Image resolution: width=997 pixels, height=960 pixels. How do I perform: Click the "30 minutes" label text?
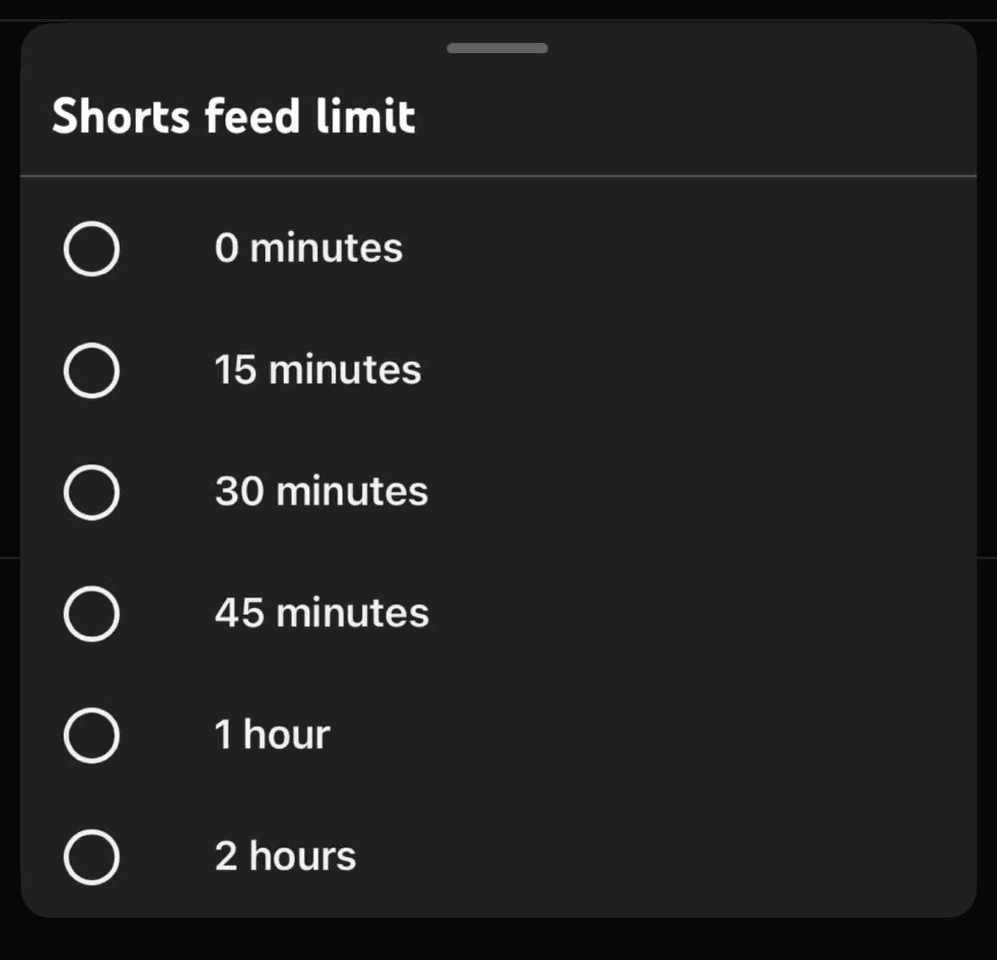coord(322,491)
